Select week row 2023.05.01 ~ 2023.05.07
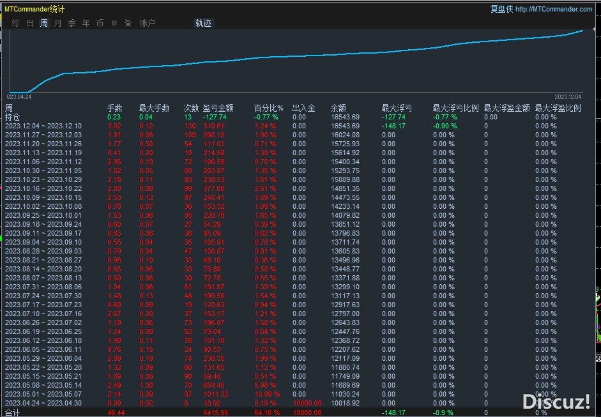 click(43, 395)
